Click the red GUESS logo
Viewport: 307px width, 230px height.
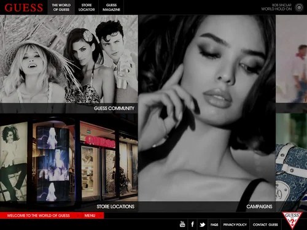[24, 8]
